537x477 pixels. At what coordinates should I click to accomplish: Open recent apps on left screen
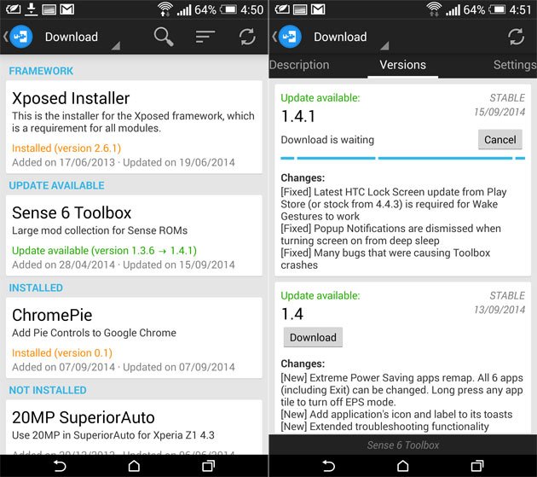[x=208, y=466]
